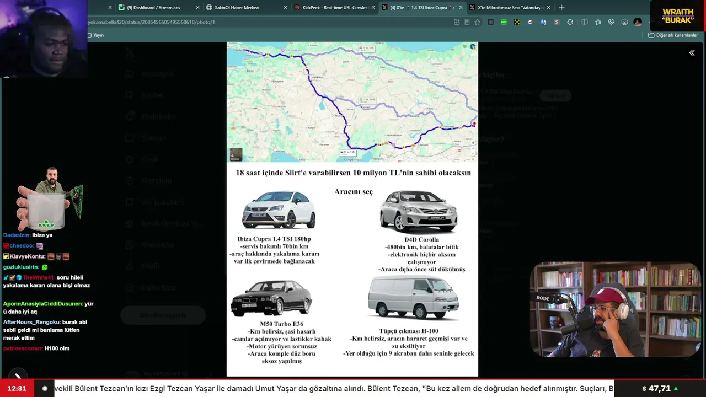Open the 'S' extension icon in toolbar
The width and height of the screenshot is (706, 397).
coord(557,22)
